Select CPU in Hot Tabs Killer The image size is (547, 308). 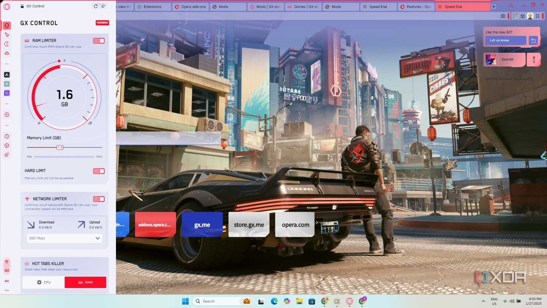[44, 282]
